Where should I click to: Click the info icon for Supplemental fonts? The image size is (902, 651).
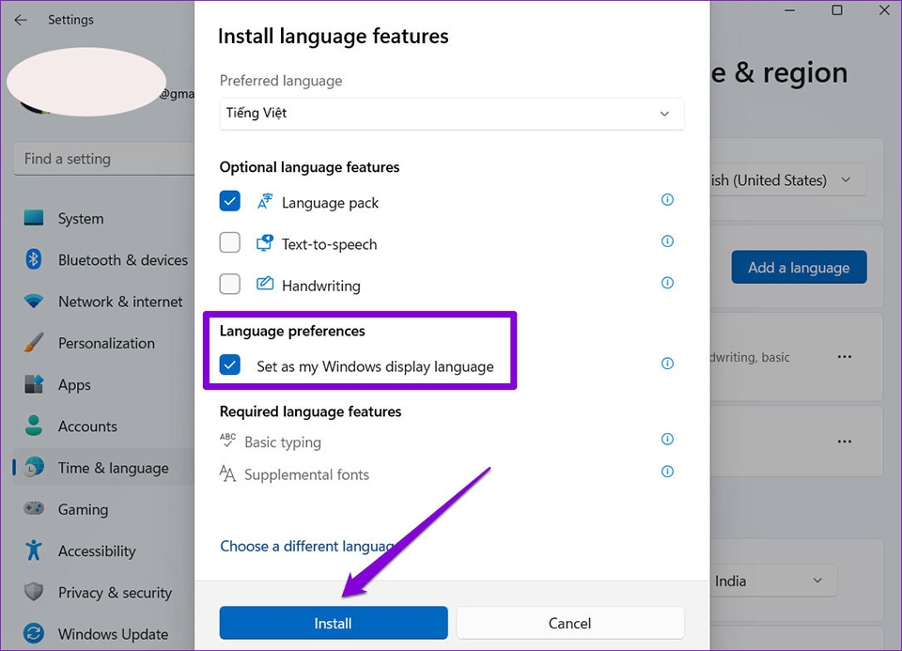(667, 472)
